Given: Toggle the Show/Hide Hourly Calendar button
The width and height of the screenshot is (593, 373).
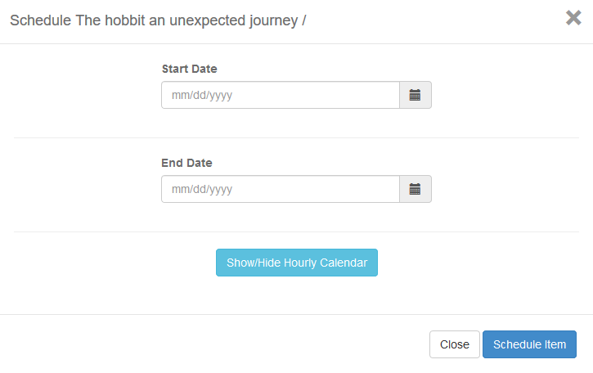Looking at the screenshot, I should tap(297, 263).
